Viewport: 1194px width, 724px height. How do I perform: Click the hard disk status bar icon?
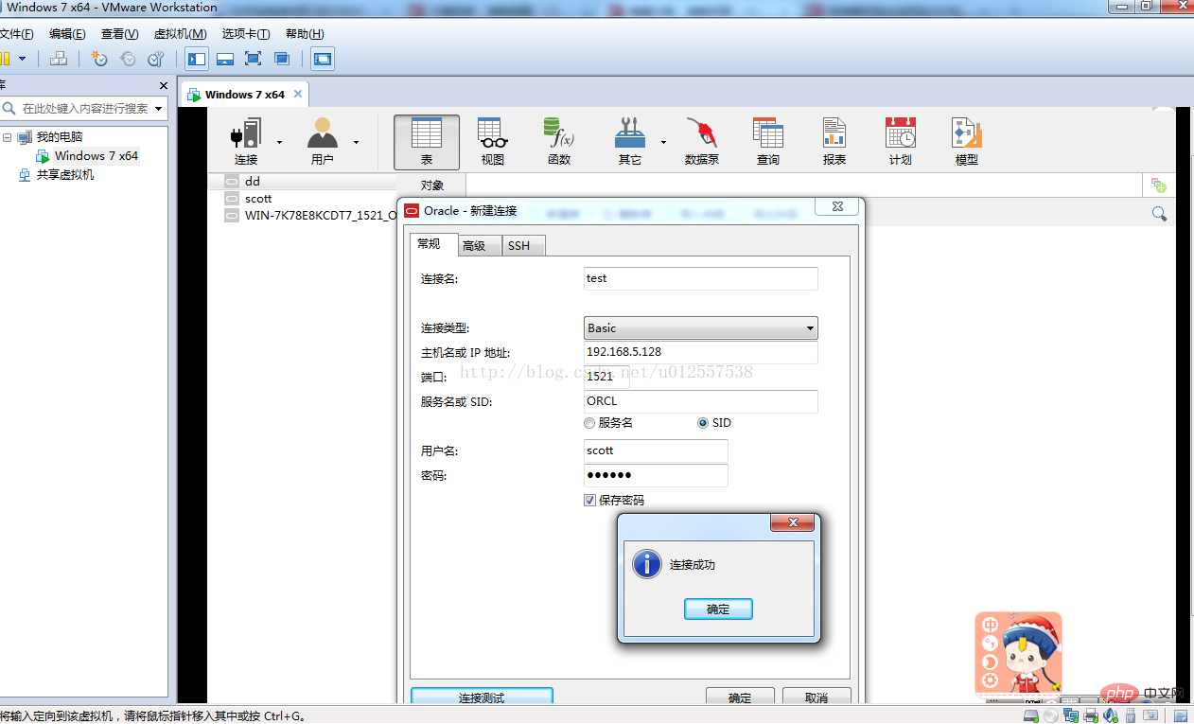pos(1031,715)
